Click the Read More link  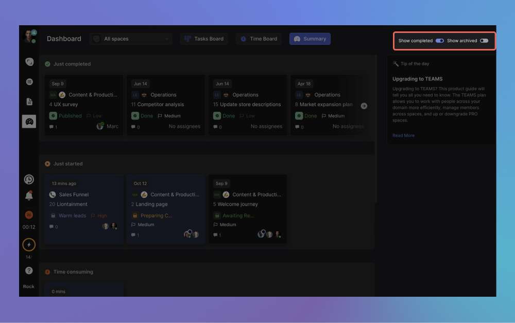(x=403, y=135)
